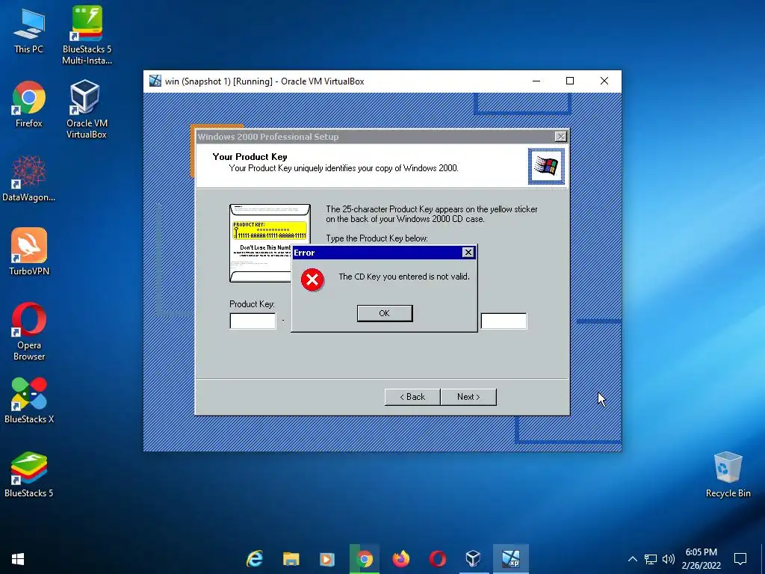Click the 'Your Product Key' heading text

[250, 157]
